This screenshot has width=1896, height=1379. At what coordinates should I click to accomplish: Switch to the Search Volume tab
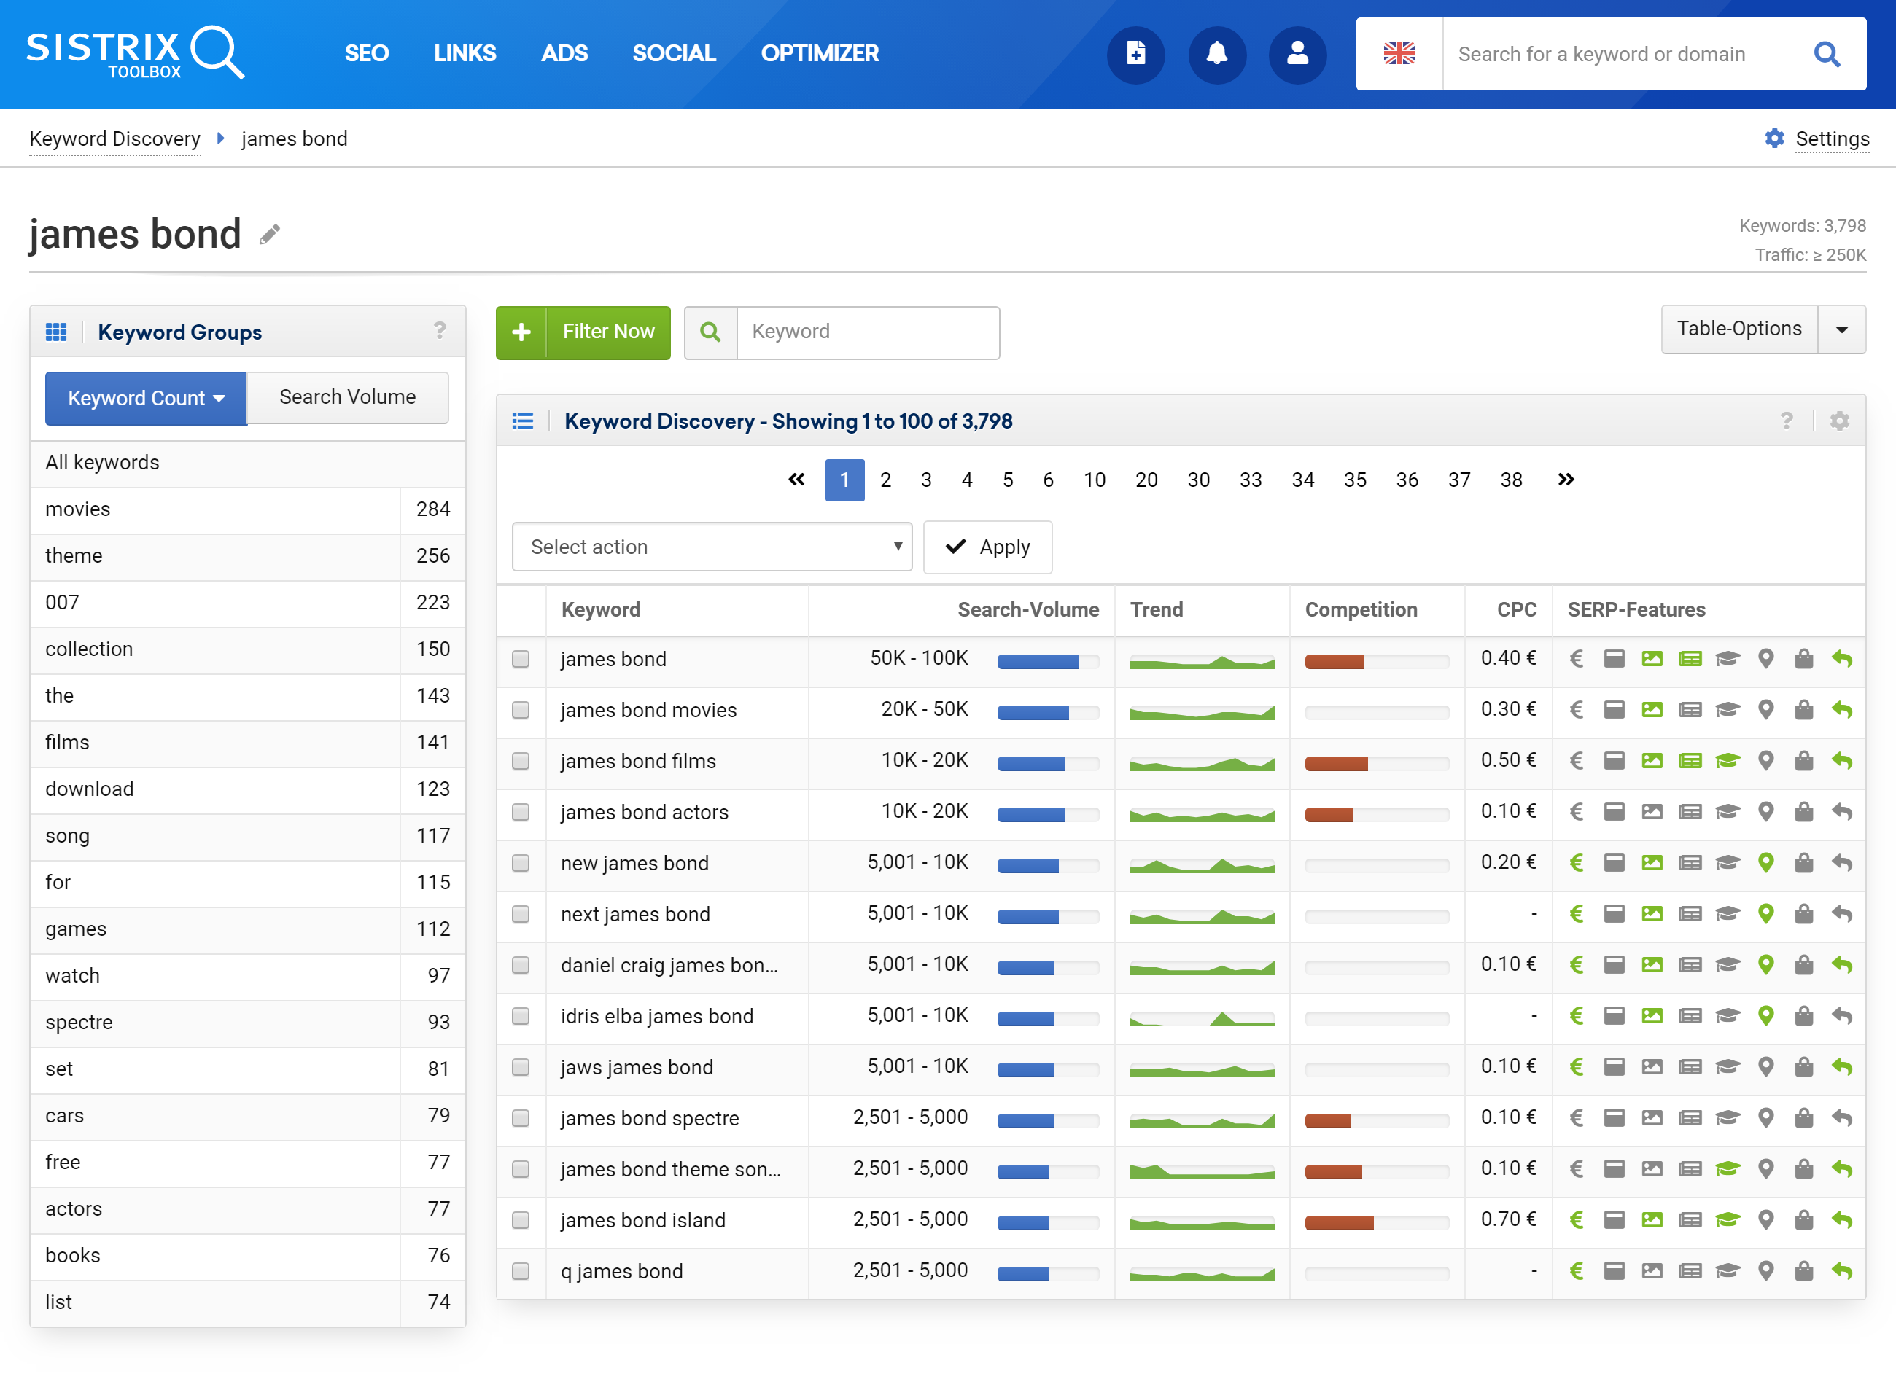(x=348, y=397)
